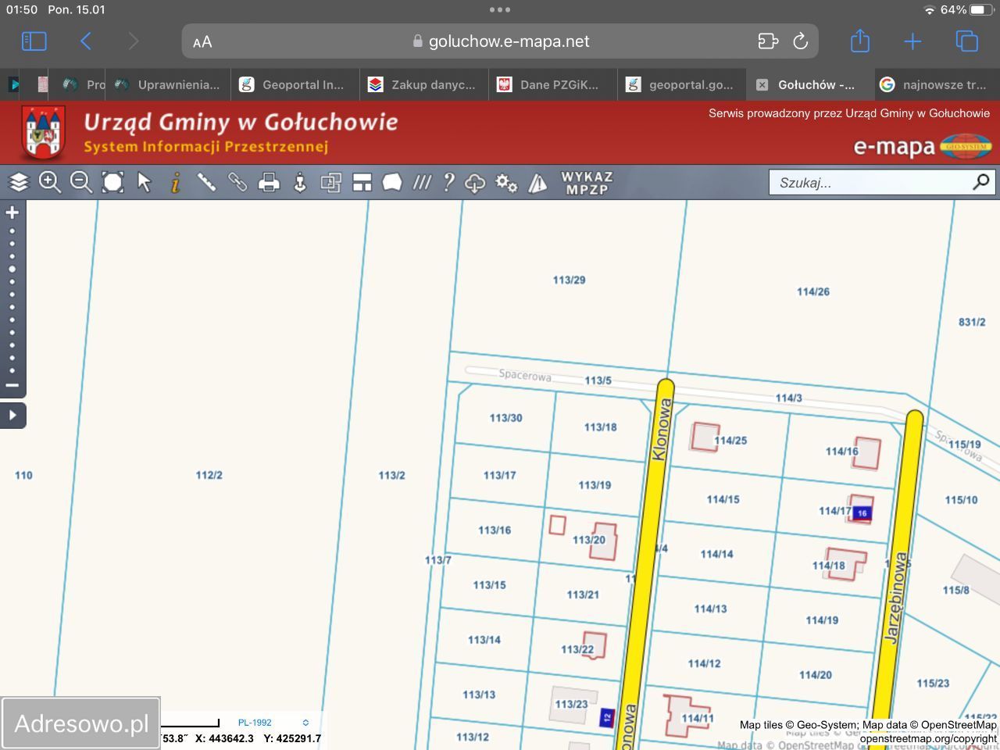This screenshot has height=750, width=1000.
Task: Click the geolocation marker tool
Action: tap(300, 183)
